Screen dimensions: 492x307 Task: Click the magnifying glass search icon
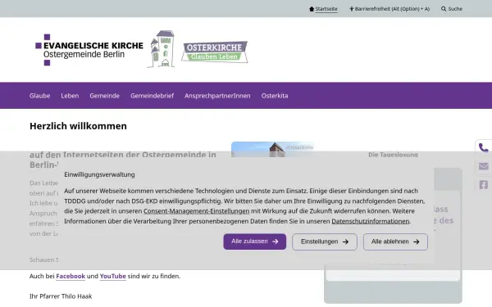click(444, 9)
